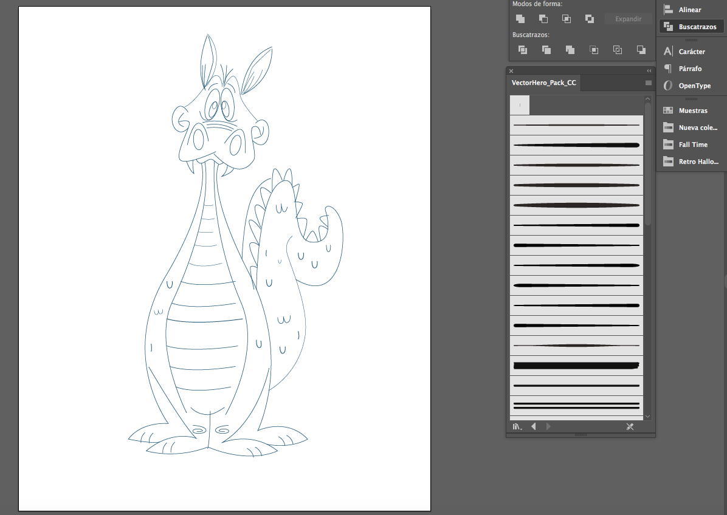727x515 pixels.
Task: Apply the Minus Front shape mode
Action: (x=543, y=19)
